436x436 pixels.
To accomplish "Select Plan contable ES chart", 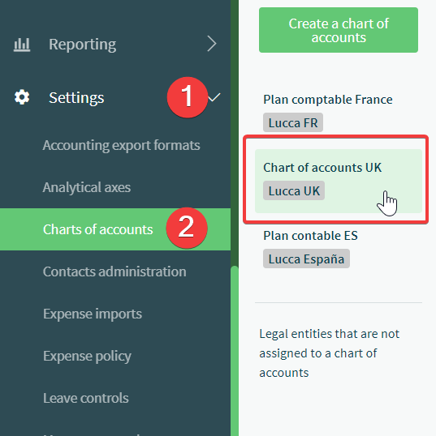I will [311, 236].
